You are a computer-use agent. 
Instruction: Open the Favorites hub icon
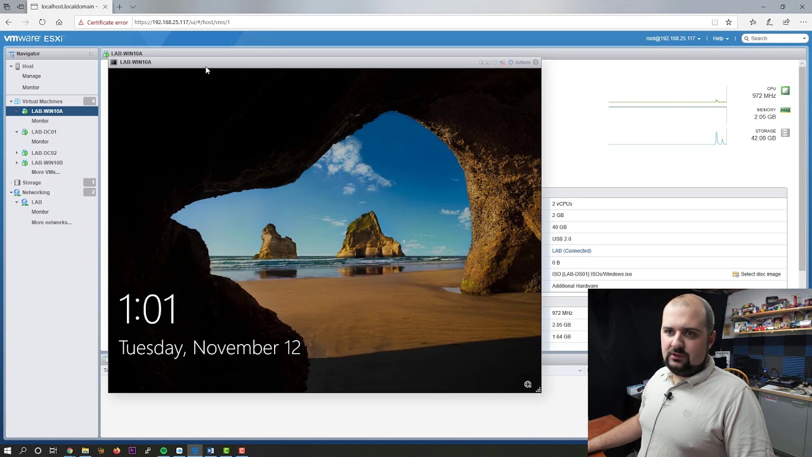(x=752, y=22)
